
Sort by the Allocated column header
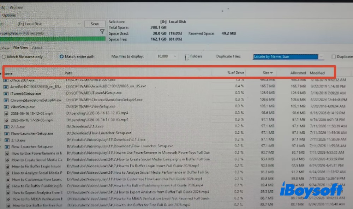(x=298, y=73)
